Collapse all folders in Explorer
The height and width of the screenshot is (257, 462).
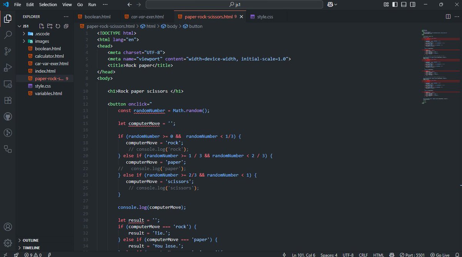(66, 26)
